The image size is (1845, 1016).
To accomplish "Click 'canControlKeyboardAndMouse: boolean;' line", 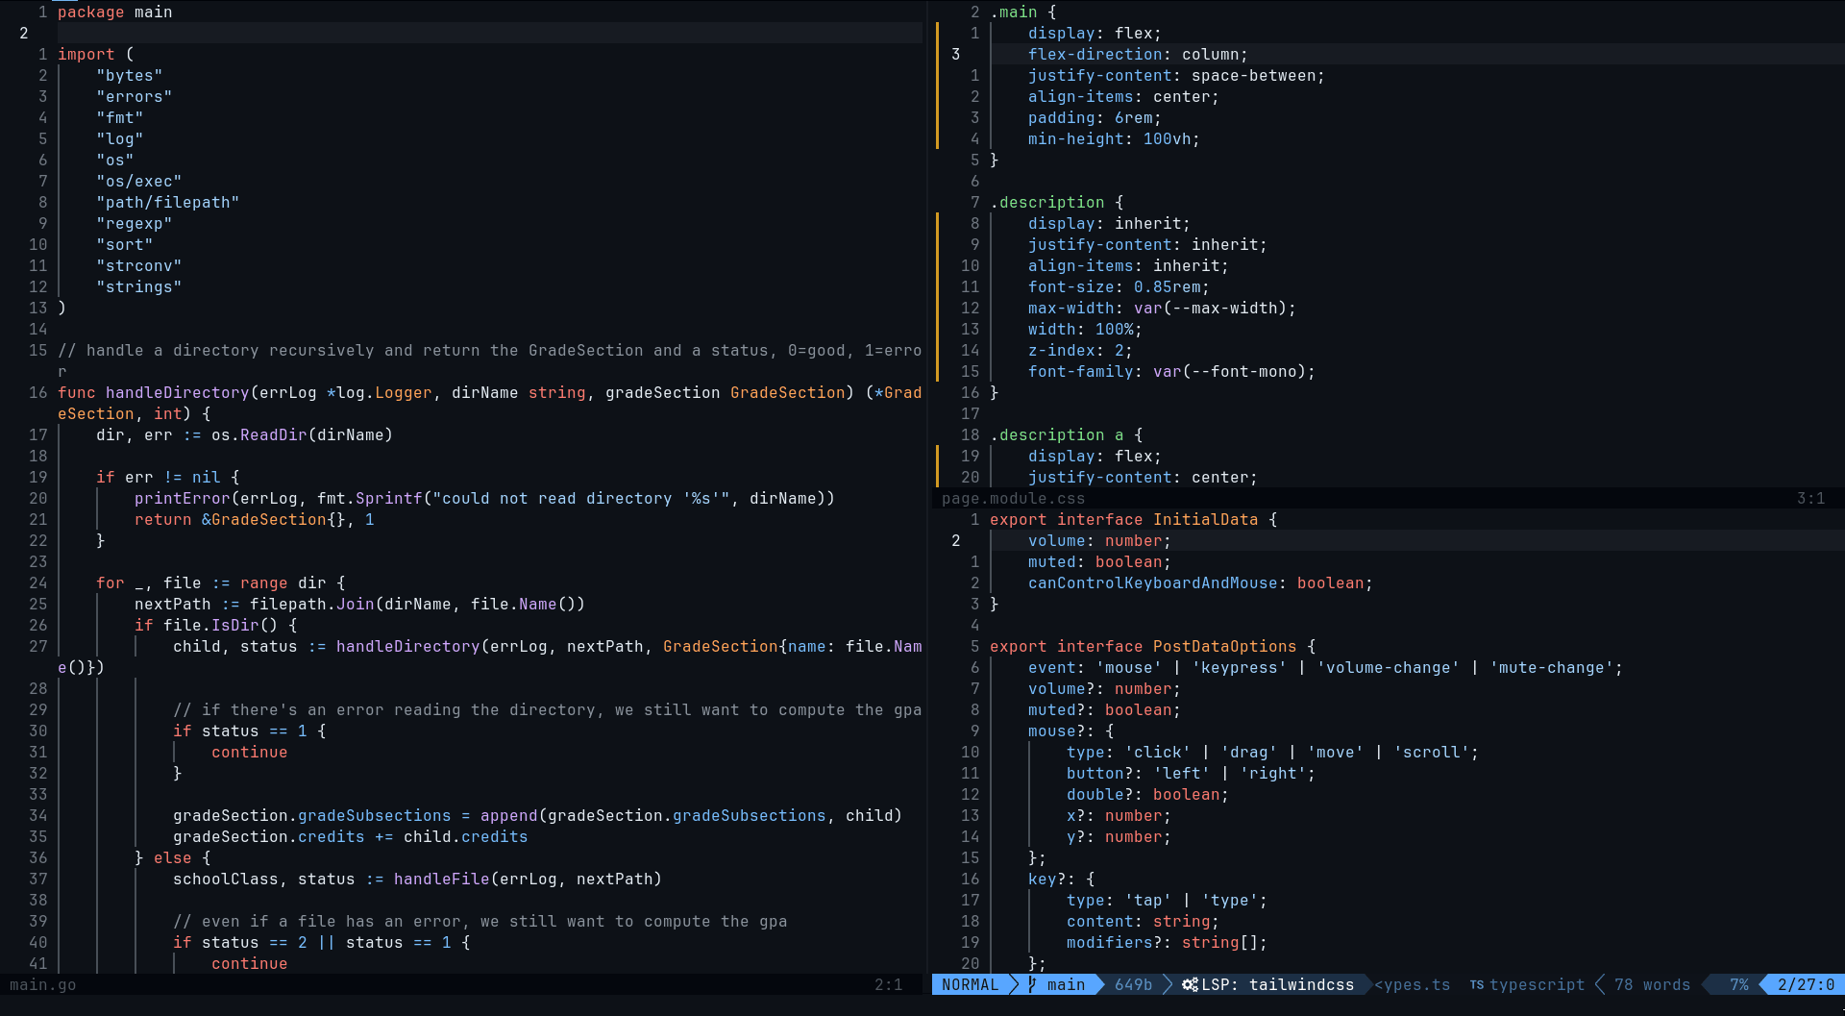I will [x=1200, y=582].
